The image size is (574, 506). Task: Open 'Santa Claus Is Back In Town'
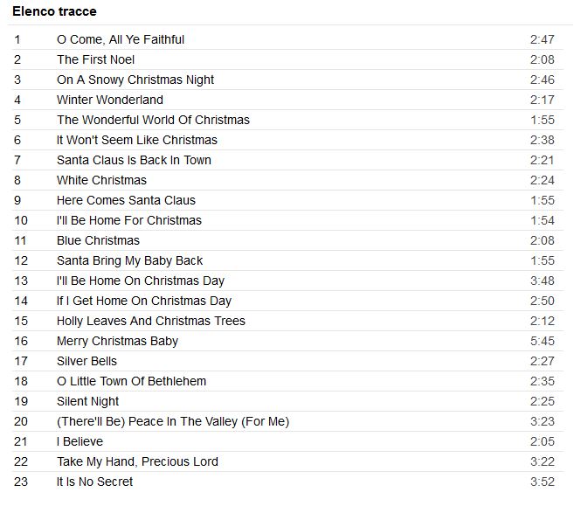(x=134, y=160)
